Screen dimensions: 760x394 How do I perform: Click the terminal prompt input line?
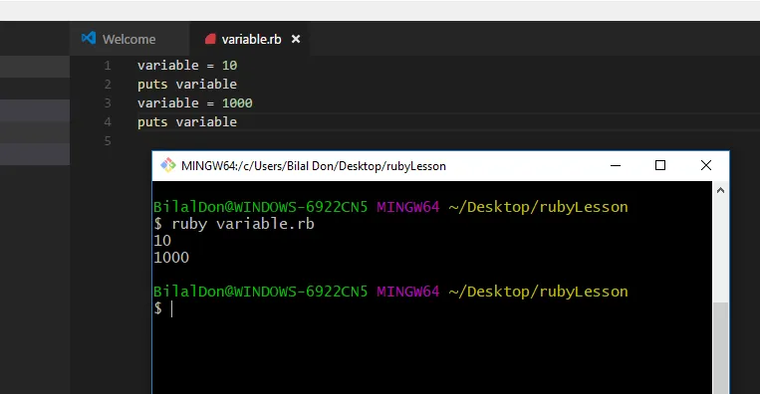click(x=431, y=308)
